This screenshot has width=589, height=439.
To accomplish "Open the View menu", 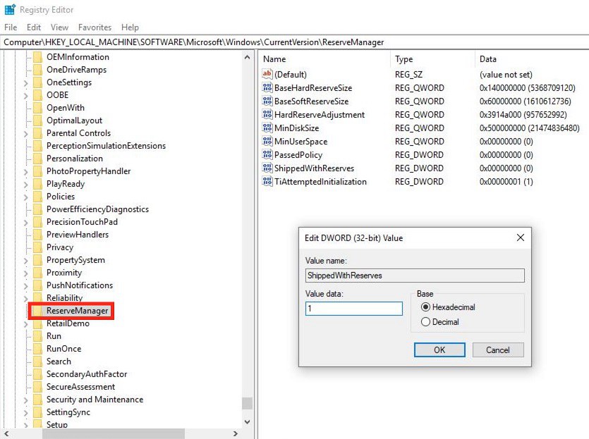I will pyautogui.click(x=59, y=27).
